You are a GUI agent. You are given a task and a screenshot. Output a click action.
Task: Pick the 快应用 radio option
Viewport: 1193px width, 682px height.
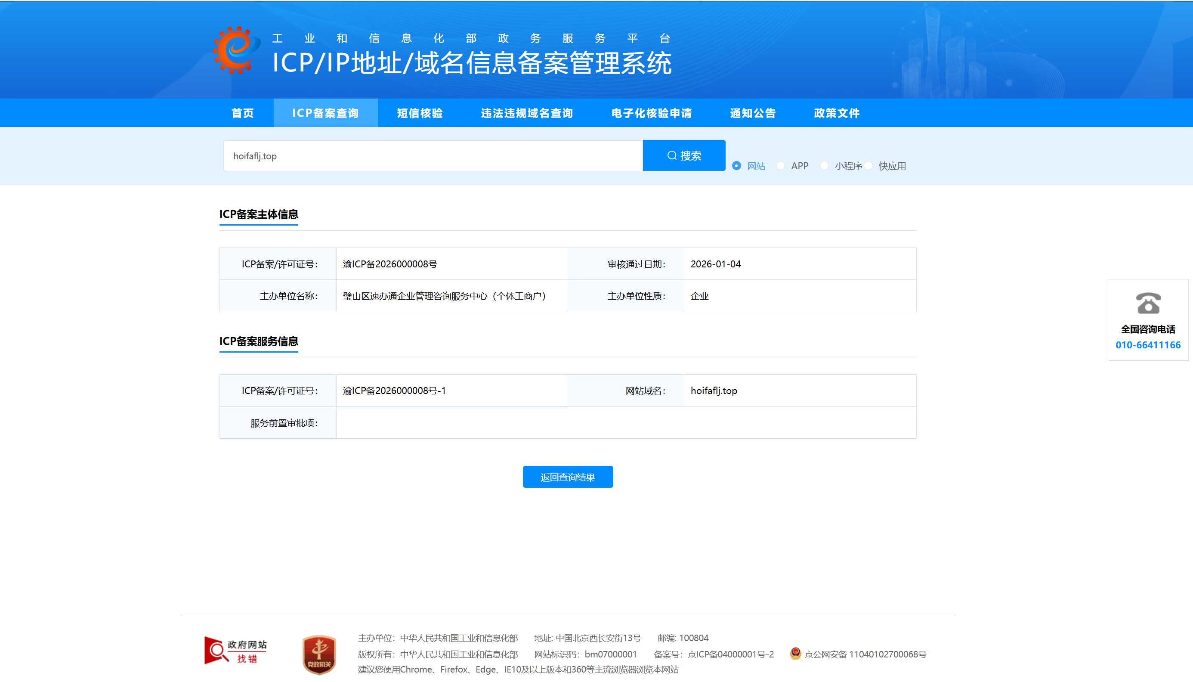tap(868, 166)
